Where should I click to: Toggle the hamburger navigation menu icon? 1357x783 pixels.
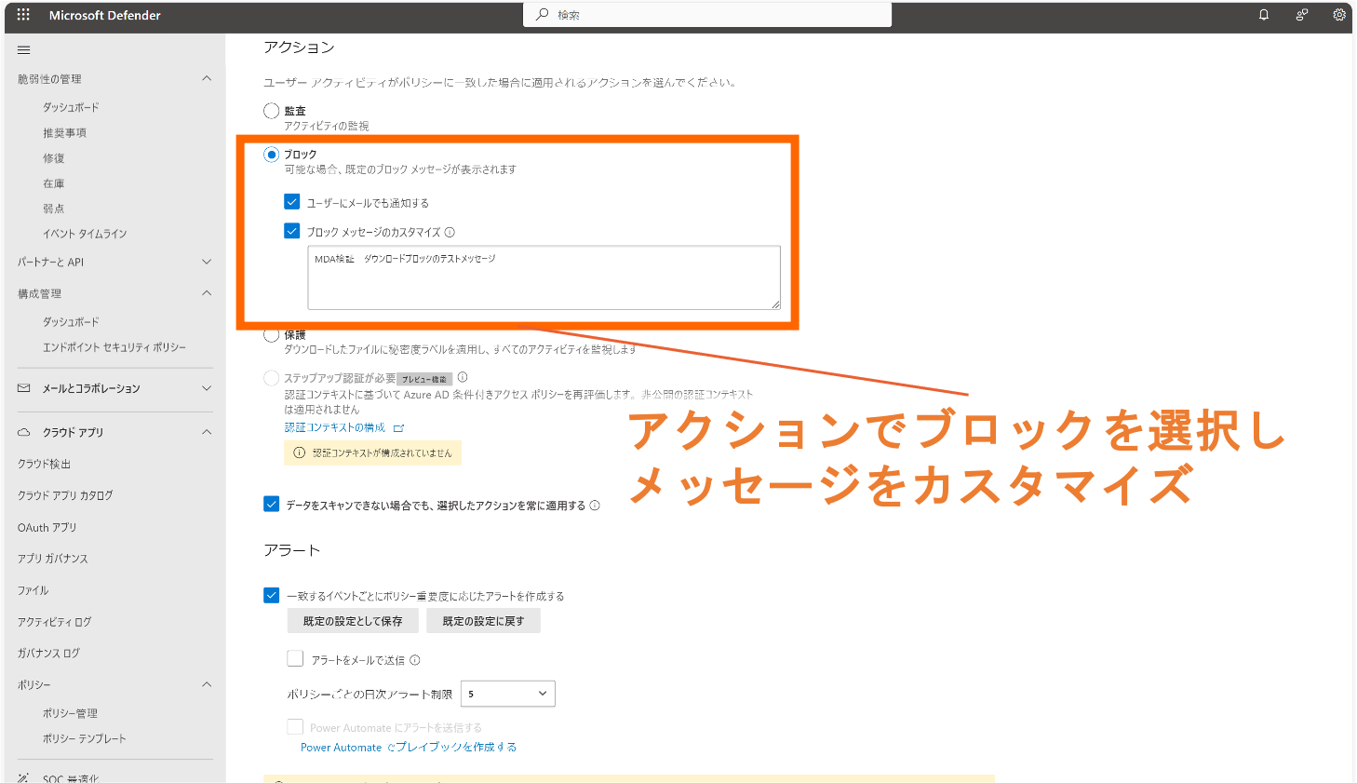pos(24,50)
